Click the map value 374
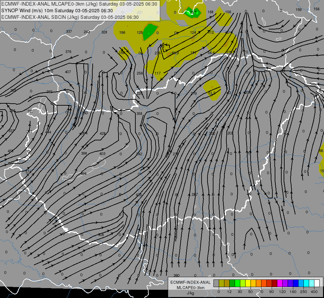 click(x=28, y=172)
